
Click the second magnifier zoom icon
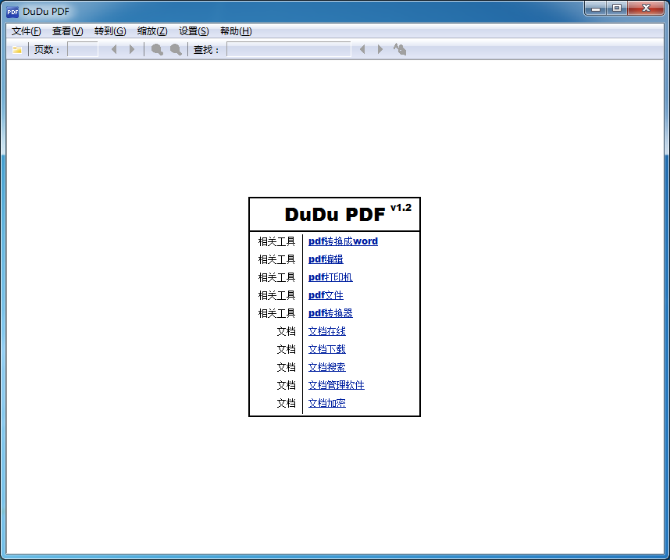[x=176, y=50]
